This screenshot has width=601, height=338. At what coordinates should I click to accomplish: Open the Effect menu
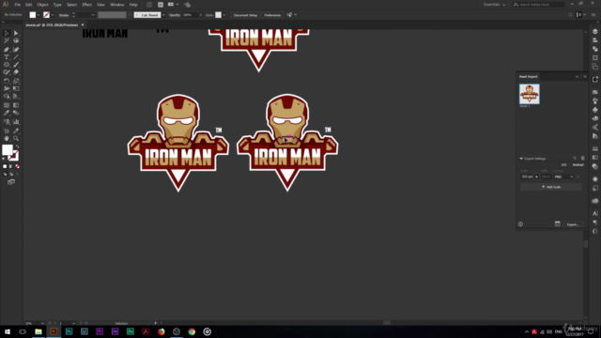87,5
